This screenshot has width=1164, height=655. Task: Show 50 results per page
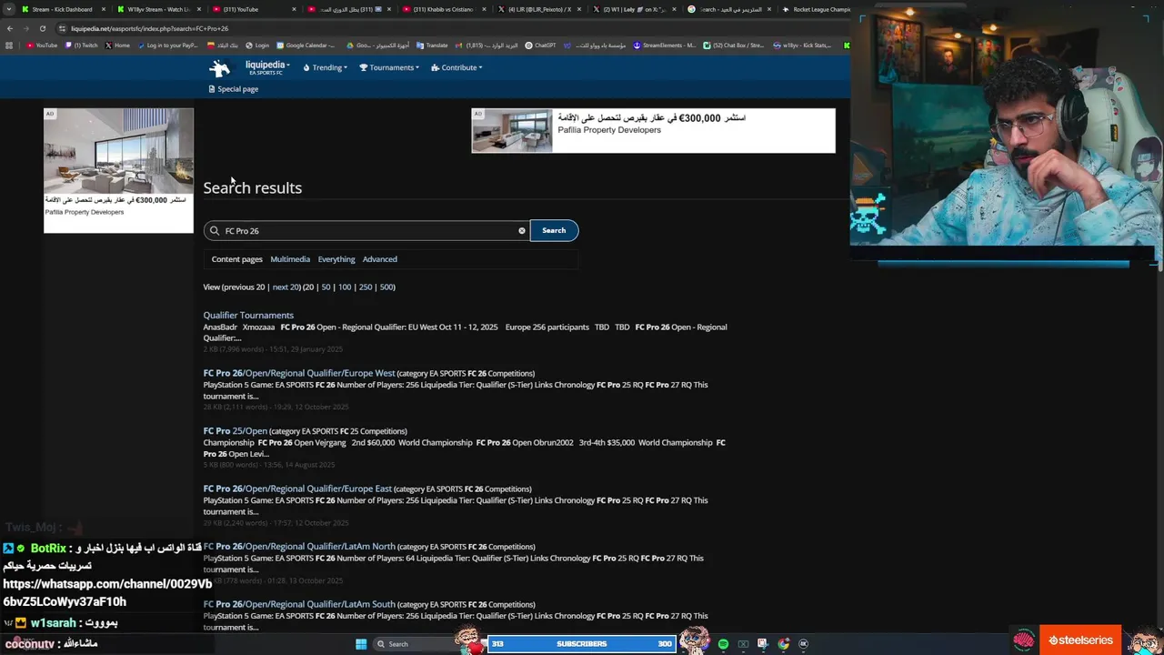click(x=326, y=287)
